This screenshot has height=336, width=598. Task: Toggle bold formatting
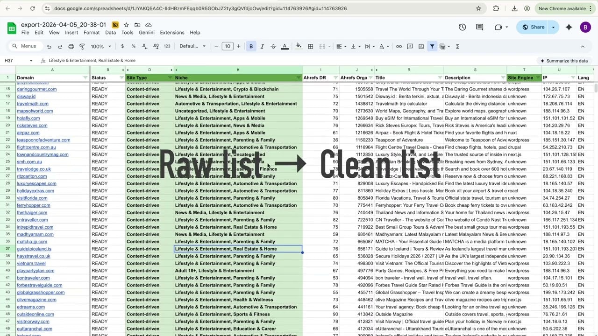click(x=251, y=46)
